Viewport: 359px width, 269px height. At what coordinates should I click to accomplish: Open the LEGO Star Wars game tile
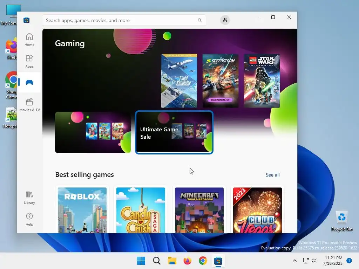pos(262,81)
